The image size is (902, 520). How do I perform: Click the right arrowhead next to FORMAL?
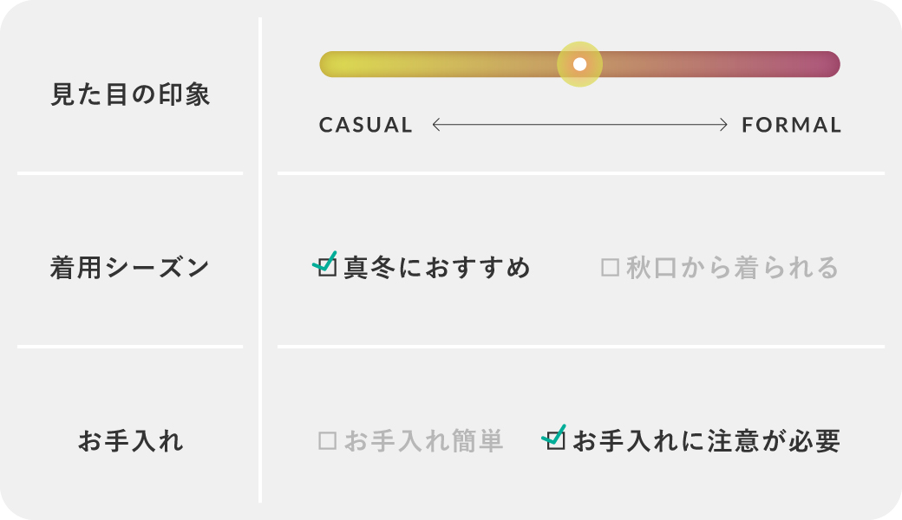click(x=723, y=125)
